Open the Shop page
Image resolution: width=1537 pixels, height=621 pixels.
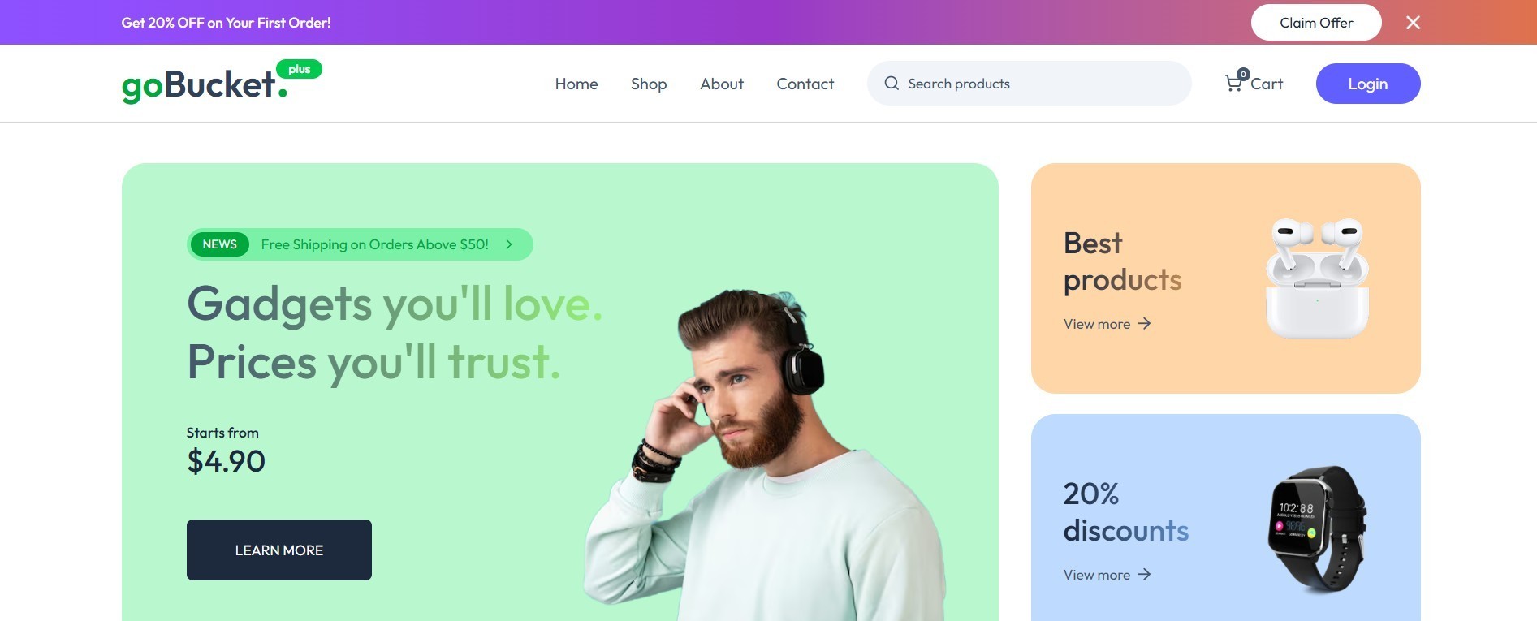point(649,84)
